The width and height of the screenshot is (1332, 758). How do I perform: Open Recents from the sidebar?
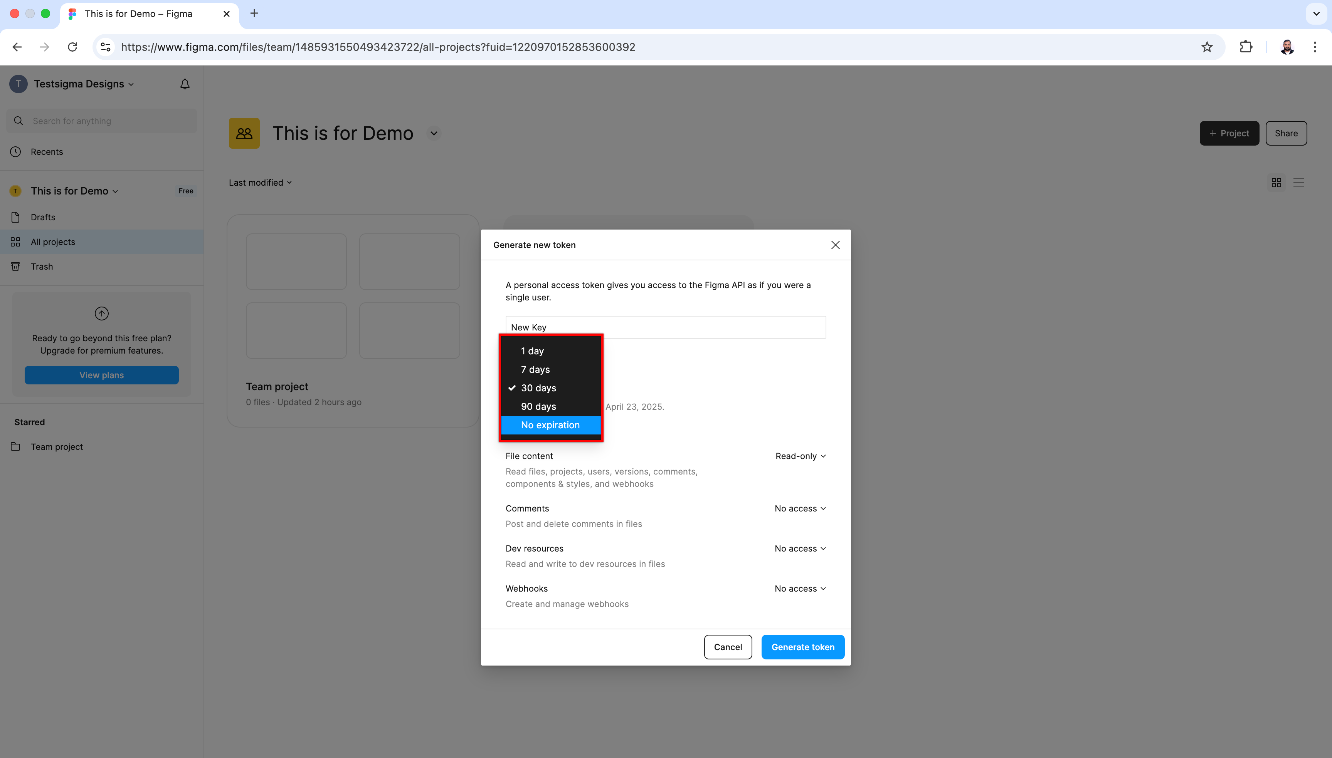tap(46, 152)
